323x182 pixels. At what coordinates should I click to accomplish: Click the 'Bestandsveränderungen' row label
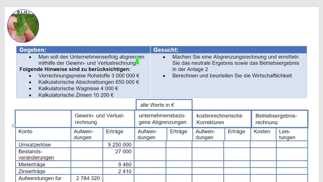click(36, 154)
